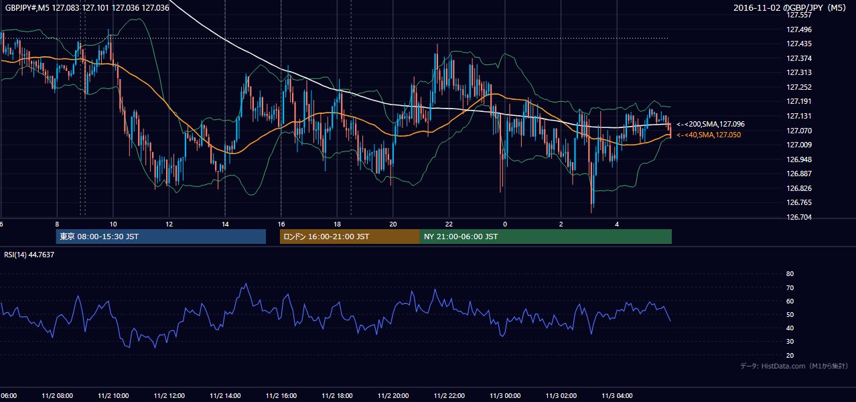Click the 200 SMA 127.096 label
This screenshot has height=402, width=856.
[x=711, y=124]
